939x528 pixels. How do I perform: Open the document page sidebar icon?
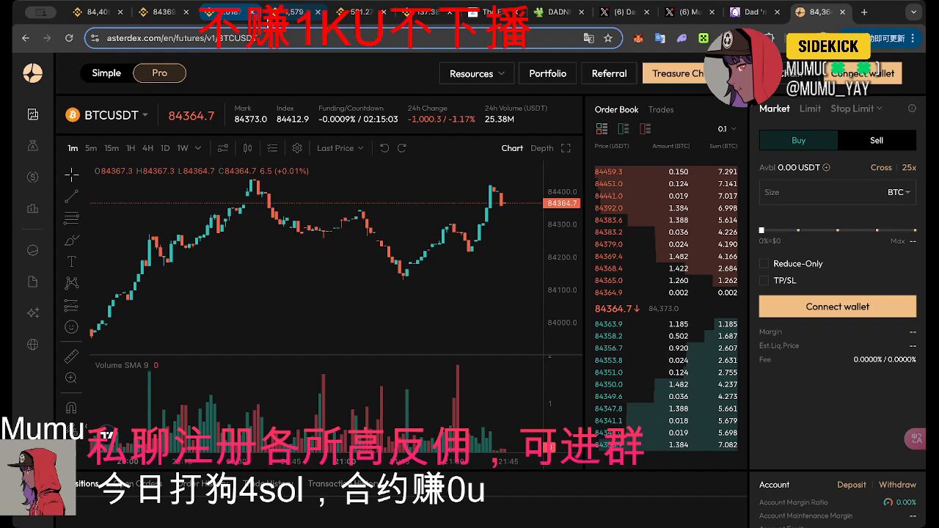32,282
